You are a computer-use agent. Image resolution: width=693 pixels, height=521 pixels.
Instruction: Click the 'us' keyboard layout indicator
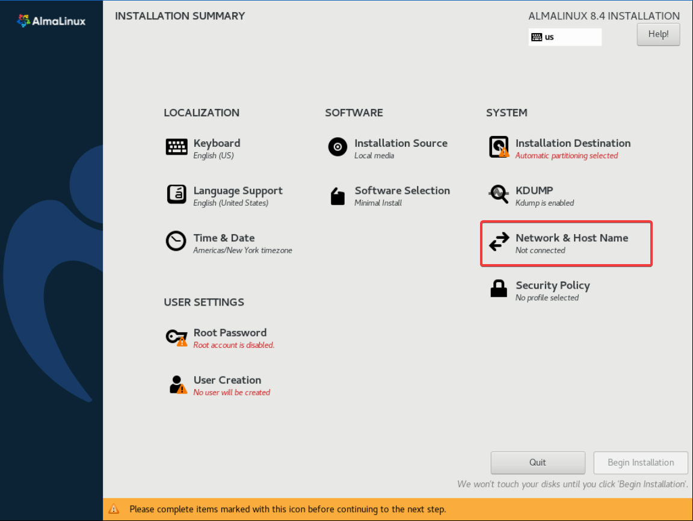point(565,37)
